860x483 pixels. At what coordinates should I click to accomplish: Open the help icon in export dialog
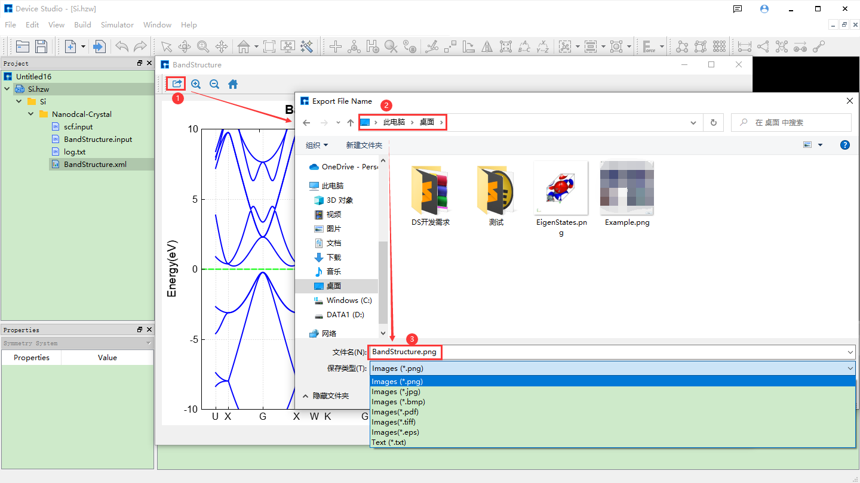[x=844, y=145]
